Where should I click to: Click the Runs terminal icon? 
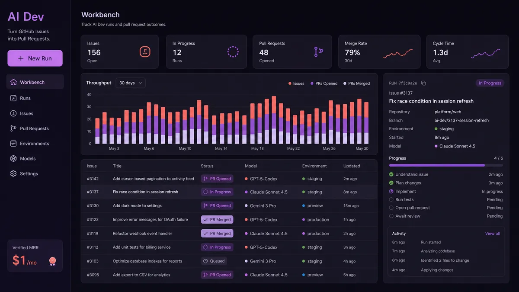[13, 98]
